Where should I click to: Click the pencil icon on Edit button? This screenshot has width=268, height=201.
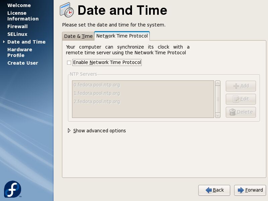(236, 99)
